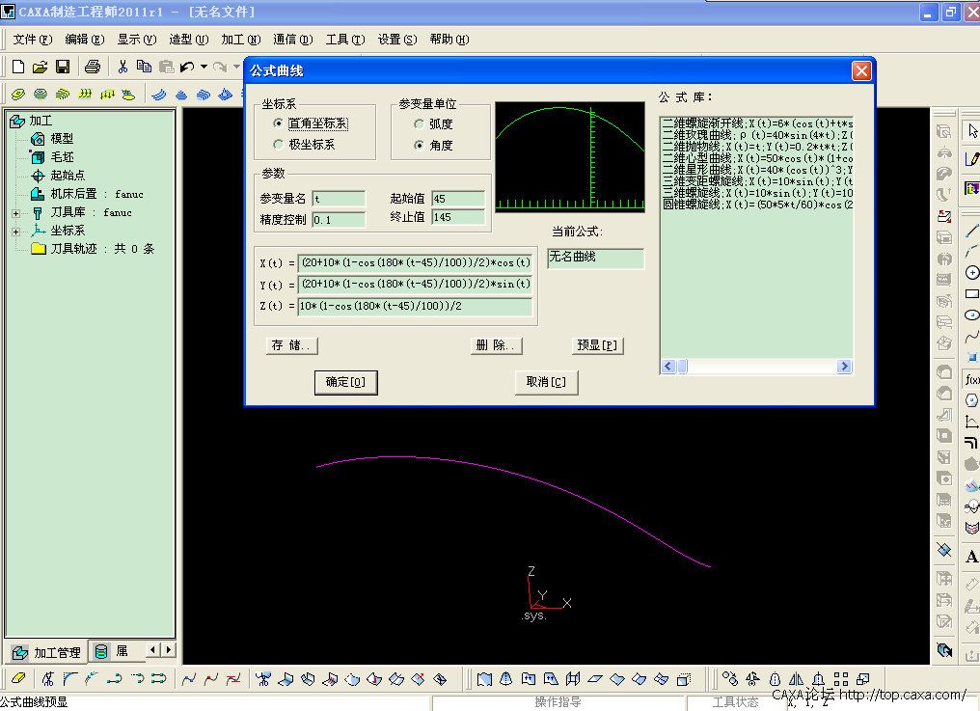Select 极坐标系 radio button
This screenshot has height=711, width=980.
278,145
